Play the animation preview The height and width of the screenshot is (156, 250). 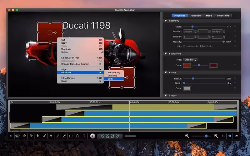(92, 136)
